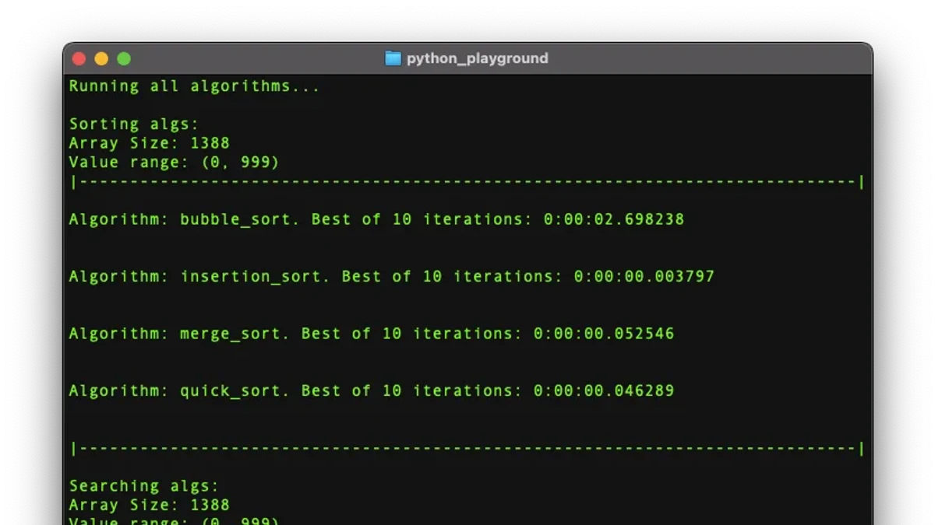Click the first 'Array Size: 1388' line
935x525 pixels.
tap(149, 143)
